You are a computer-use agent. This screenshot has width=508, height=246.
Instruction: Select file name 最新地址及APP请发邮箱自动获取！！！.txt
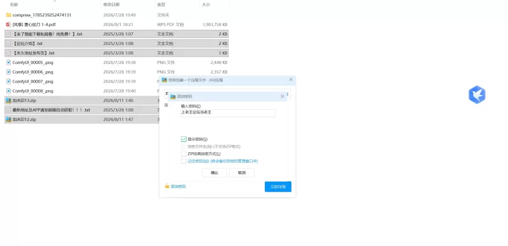(51, 110)
